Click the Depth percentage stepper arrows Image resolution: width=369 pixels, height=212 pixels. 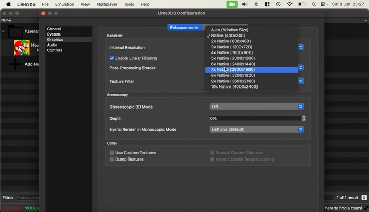[304, 118]
